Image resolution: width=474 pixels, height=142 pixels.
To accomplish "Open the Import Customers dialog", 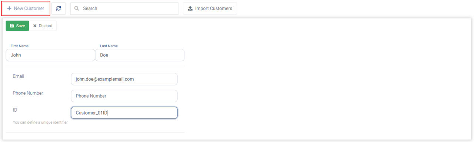I will coord(210,8).
